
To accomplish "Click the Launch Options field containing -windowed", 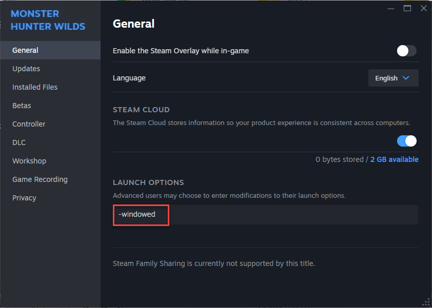I will [265, 214].
